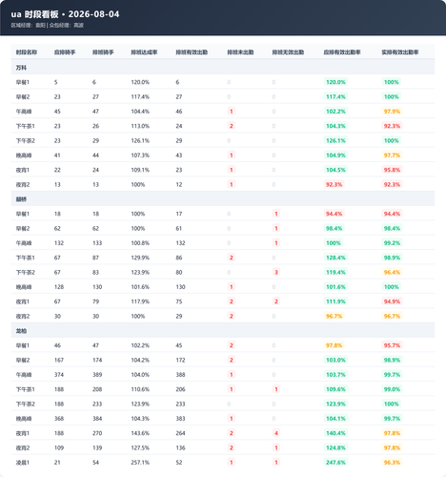The image size is (446, 477).
Task: Click the dashboard title dated 2026-08-04
Action: coord(65,14)
